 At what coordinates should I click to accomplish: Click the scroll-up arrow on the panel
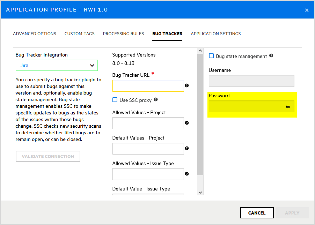tap(200, 50)
